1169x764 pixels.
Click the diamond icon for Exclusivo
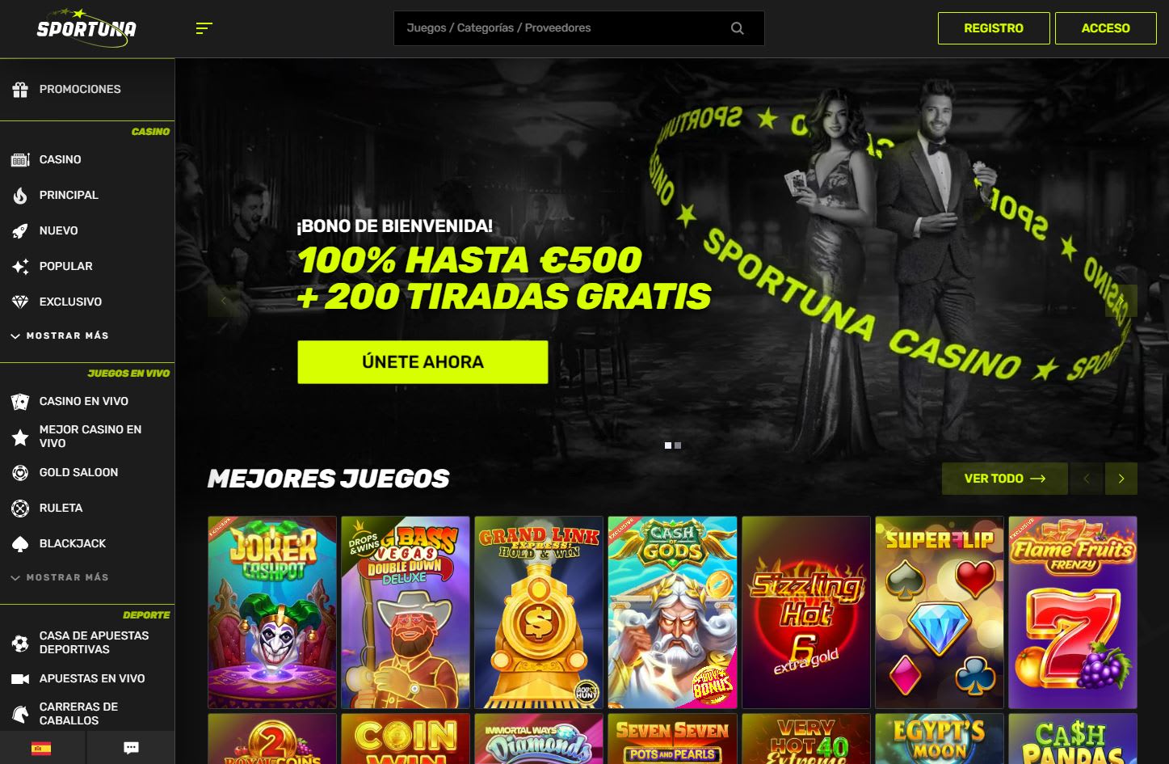pos(20,302)
